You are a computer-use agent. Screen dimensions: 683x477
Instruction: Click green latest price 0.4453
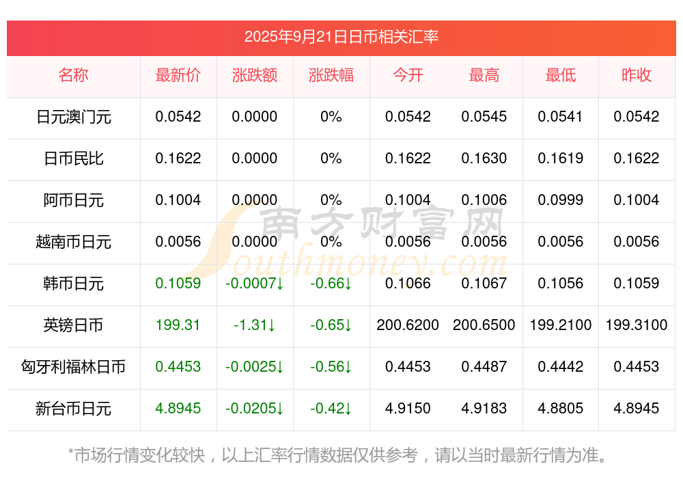pos(178,367)
